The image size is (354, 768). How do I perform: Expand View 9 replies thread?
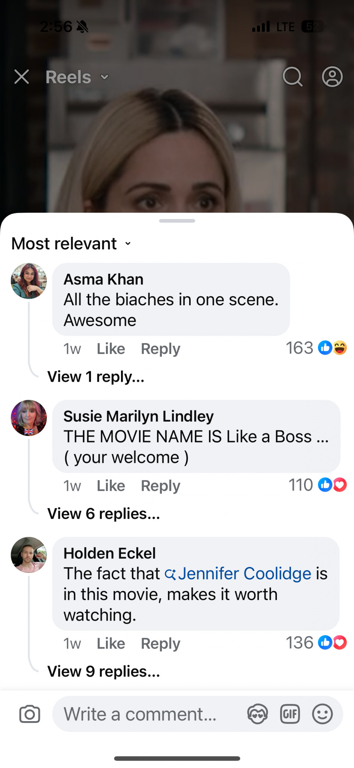(103, 672)
